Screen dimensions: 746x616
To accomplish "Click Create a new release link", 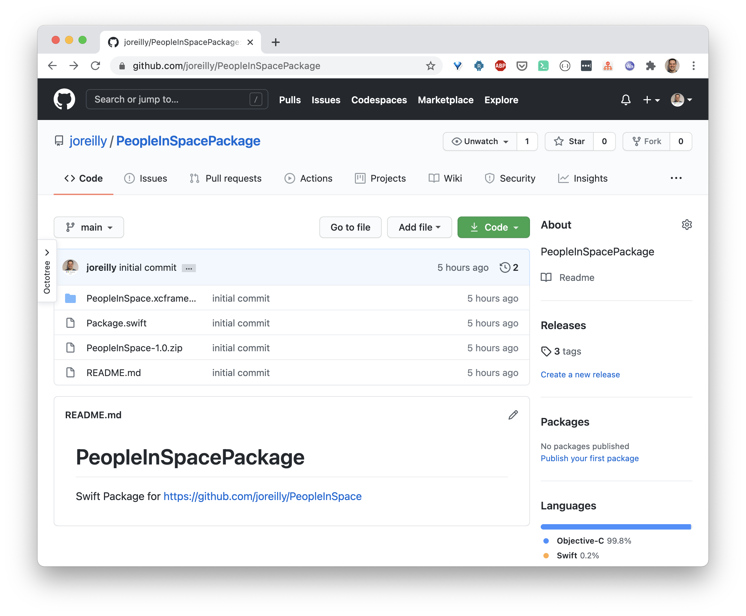I will click(580, 374).
